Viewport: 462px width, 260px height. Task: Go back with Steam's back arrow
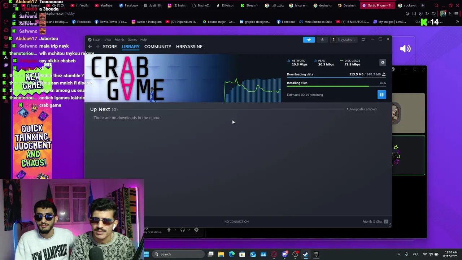90,47
